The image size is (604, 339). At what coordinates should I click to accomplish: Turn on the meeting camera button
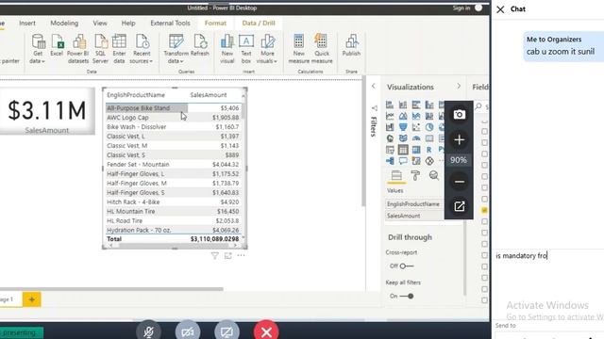tap(188, 331)
